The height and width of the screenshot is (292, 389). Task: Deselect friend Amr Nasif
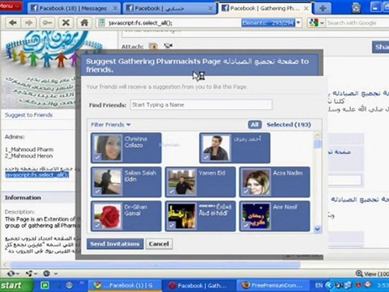[274, 216]
